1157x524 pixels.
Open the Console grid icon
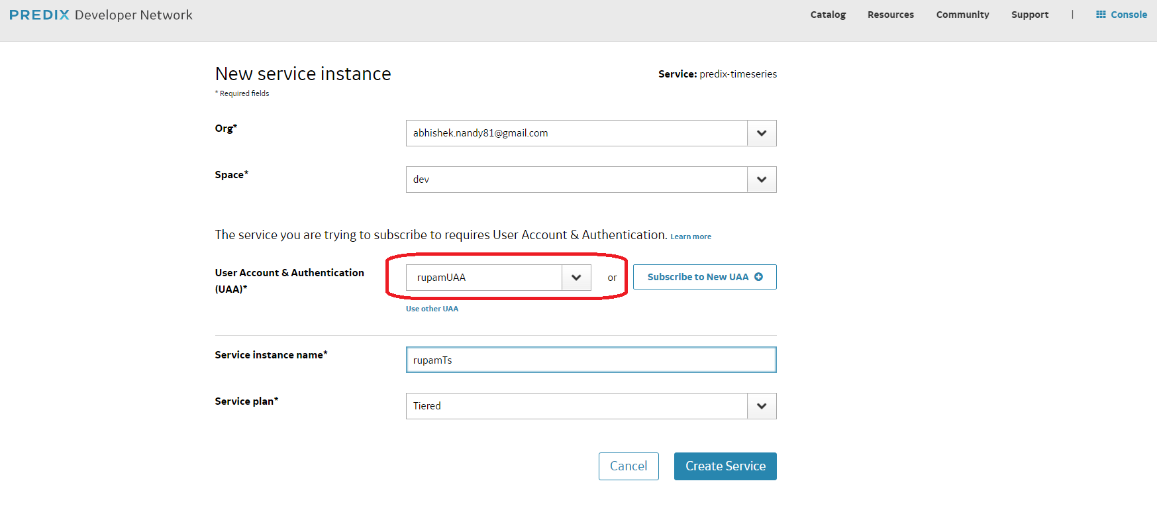tap(1101, 15)
